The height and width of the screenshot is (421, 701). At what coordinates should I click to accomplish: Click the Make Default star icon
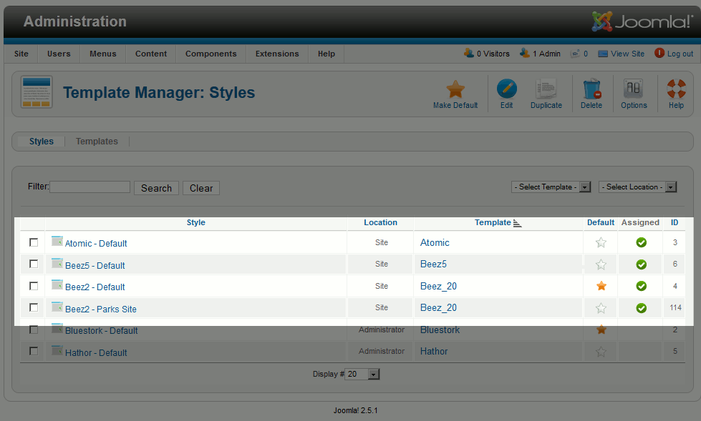[455, 90]
